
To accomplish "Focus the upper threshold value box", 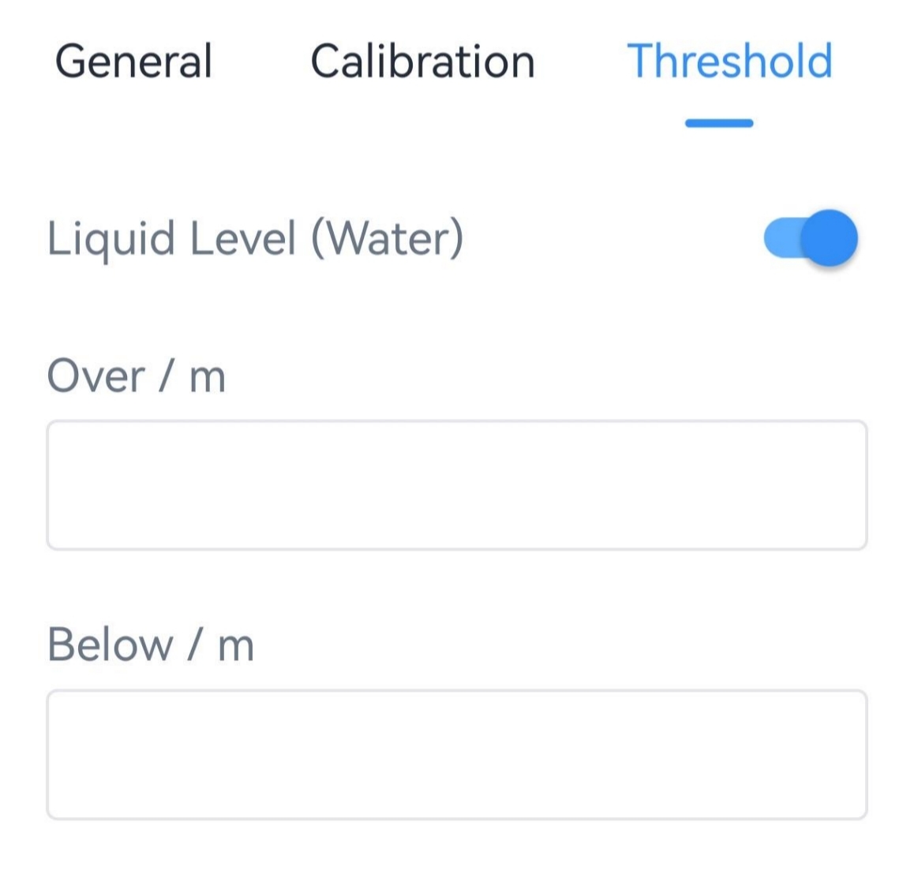I will 457,484.
